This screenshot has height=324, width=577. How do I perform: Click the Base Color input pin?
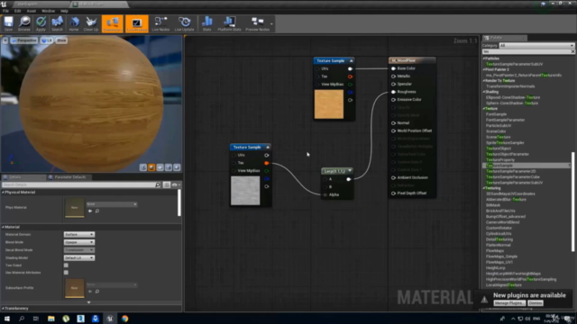coord(393,68)
